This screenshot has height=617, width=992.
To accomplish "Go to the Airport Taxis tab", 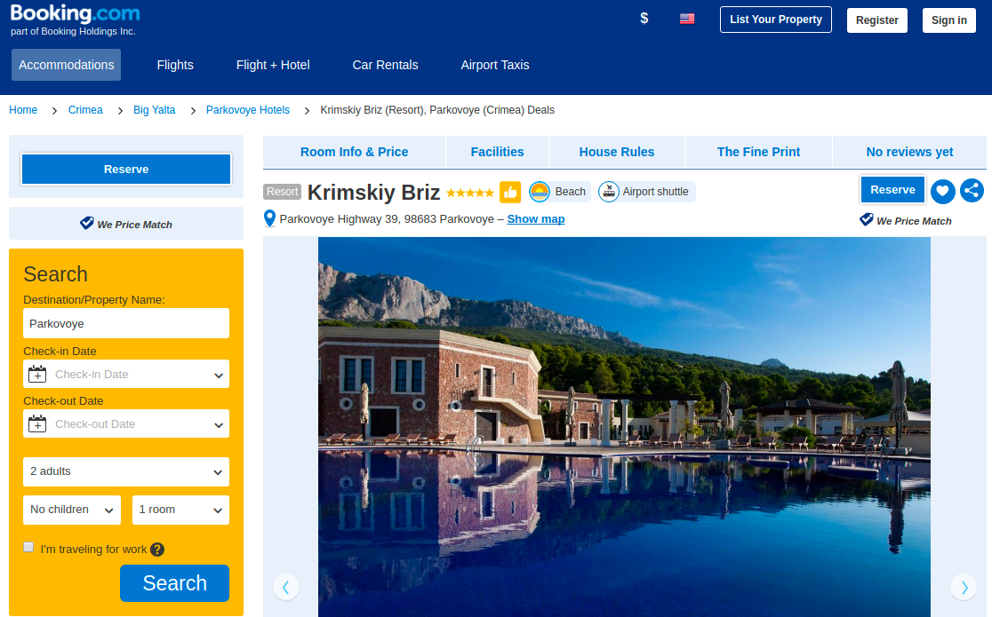I will tap(495, 65).
